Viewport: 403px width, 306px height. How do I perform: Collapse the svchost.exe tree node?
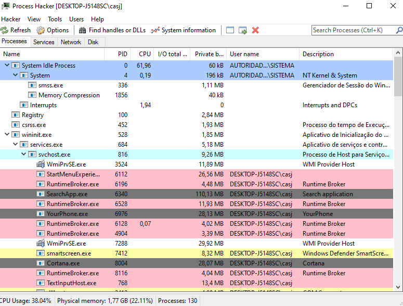click(x=23, y=154)
